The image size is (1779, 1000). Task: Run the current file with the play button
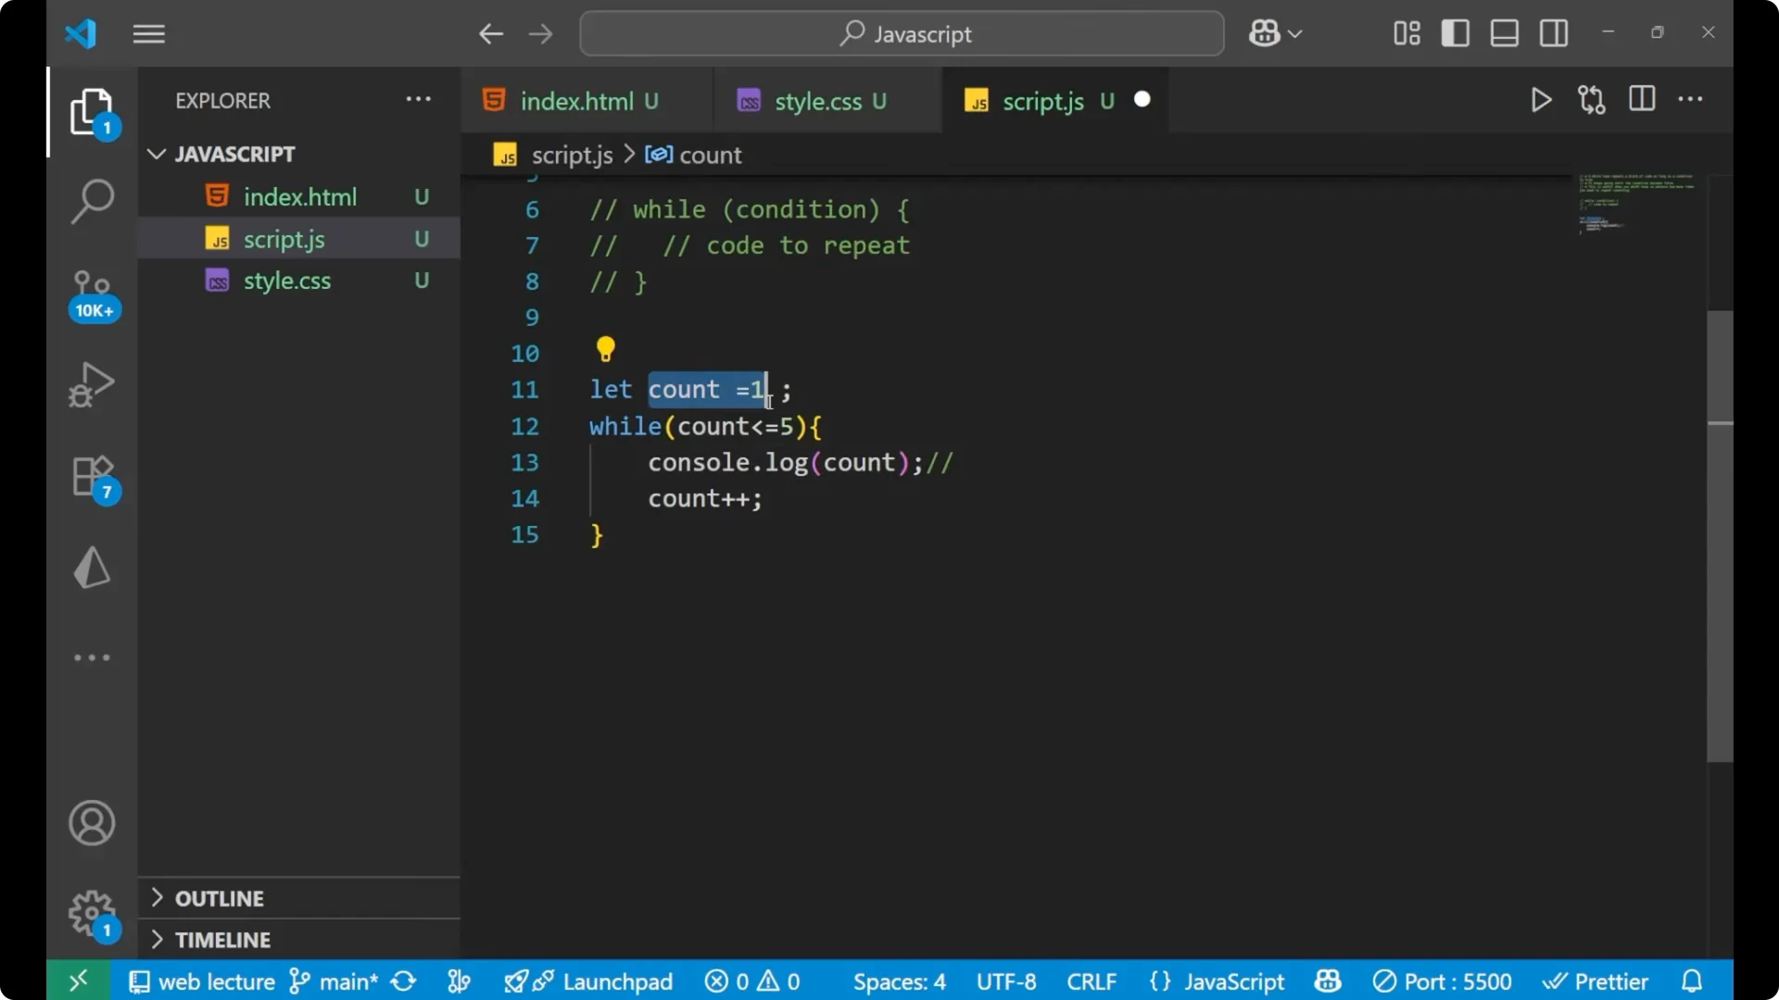coord(1541,99)
